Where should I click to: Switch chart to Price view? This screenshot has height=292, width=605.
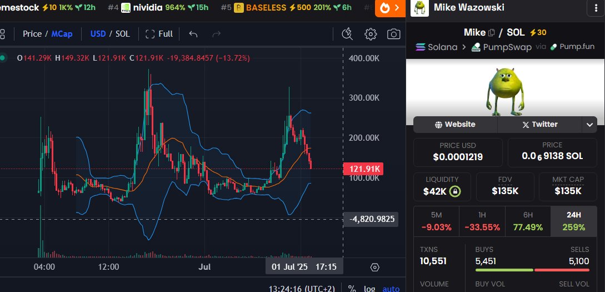coord(32,34)
